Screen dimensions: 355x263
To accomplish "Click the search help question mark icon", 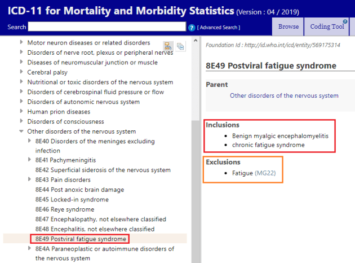I will pos(192,27).
